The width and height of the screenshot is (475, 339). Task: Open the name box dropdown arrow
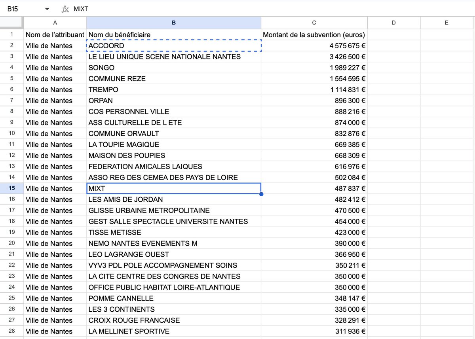point(47,9)
